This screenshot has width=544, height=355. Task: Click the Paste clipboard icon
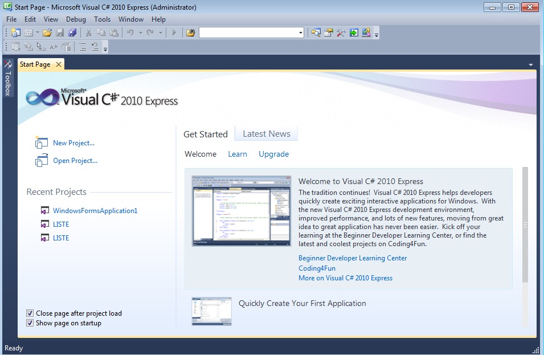tap(114, 32)
